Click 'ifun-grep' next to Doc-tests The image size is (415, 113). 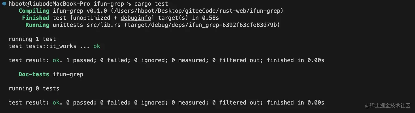tap(68, 75)
